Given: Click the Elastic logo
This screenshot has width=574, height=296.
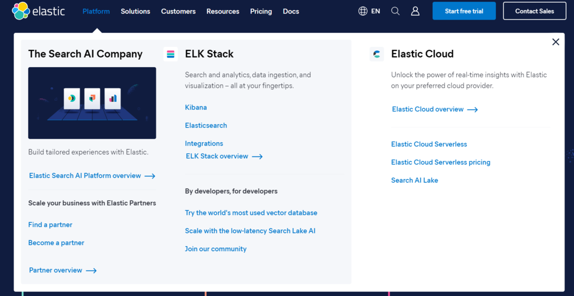Looking at the screenshot, I should tap(39, 11).
